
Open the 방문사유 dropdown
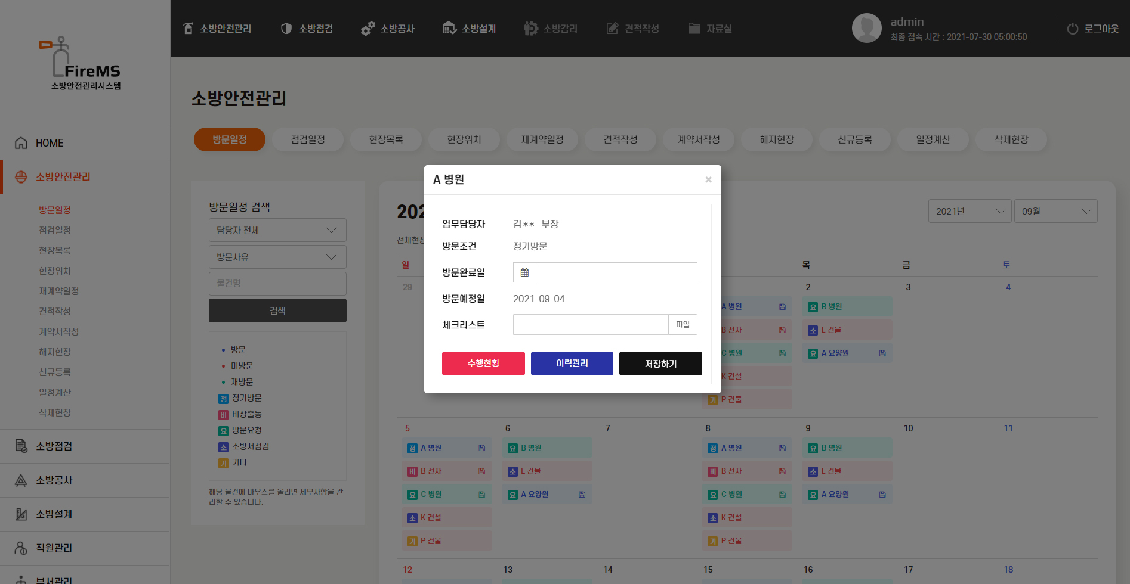pos(277,257)
